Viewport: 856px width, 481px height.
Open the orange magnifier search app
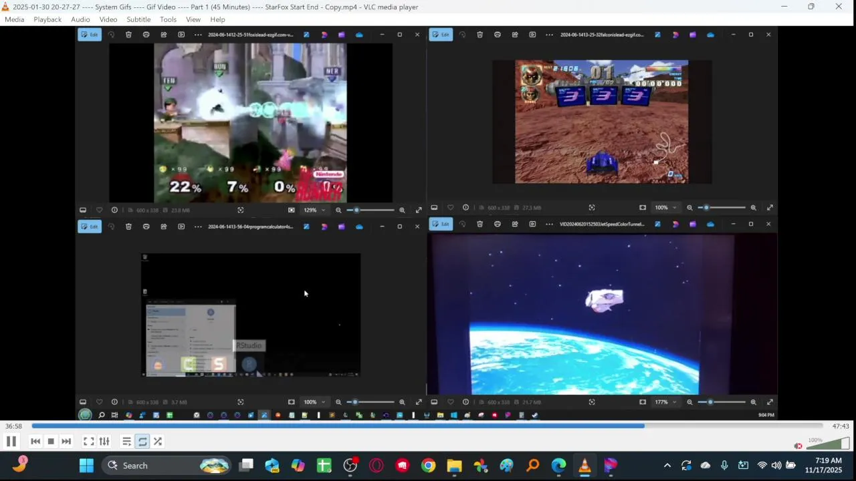[532, 466]
